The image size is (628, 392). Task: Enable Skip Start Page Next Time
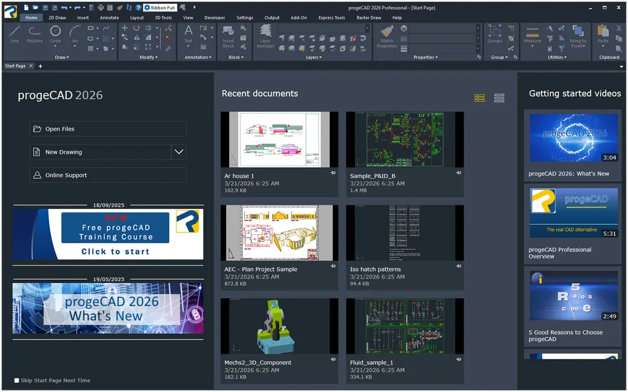pos(17,380)
